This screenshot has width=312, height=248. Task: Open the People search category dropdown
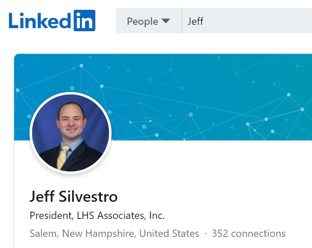148,21
